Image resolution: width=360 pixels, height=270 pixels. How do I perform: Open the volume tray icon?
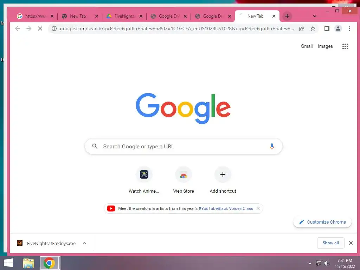[x=327, y=263]
